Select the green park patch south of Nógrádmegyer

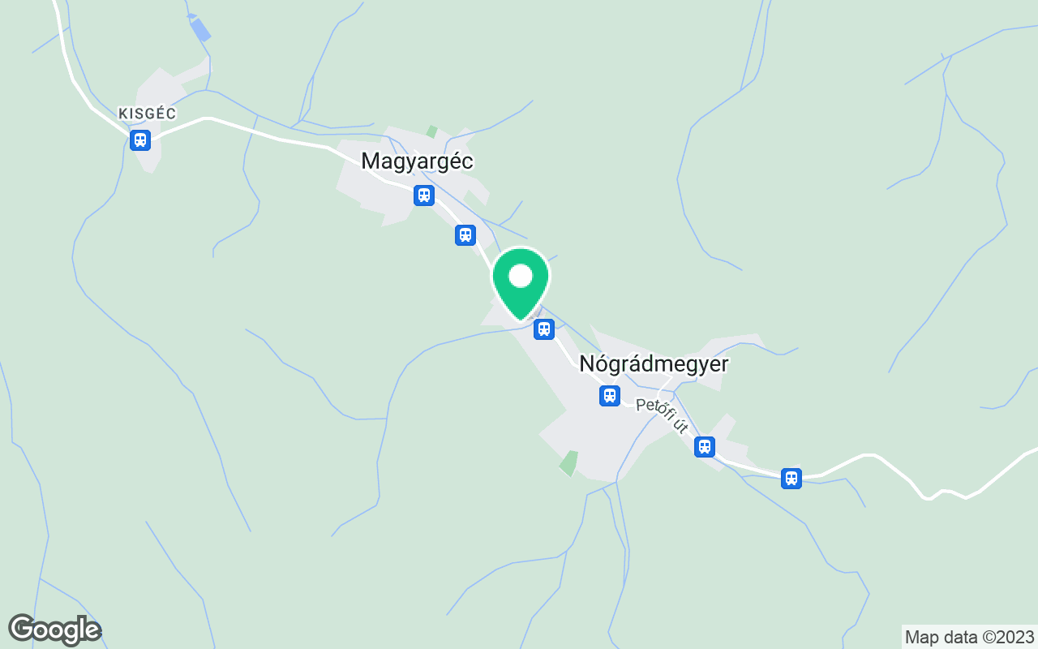pyautogui.click(x=569, y=463)
